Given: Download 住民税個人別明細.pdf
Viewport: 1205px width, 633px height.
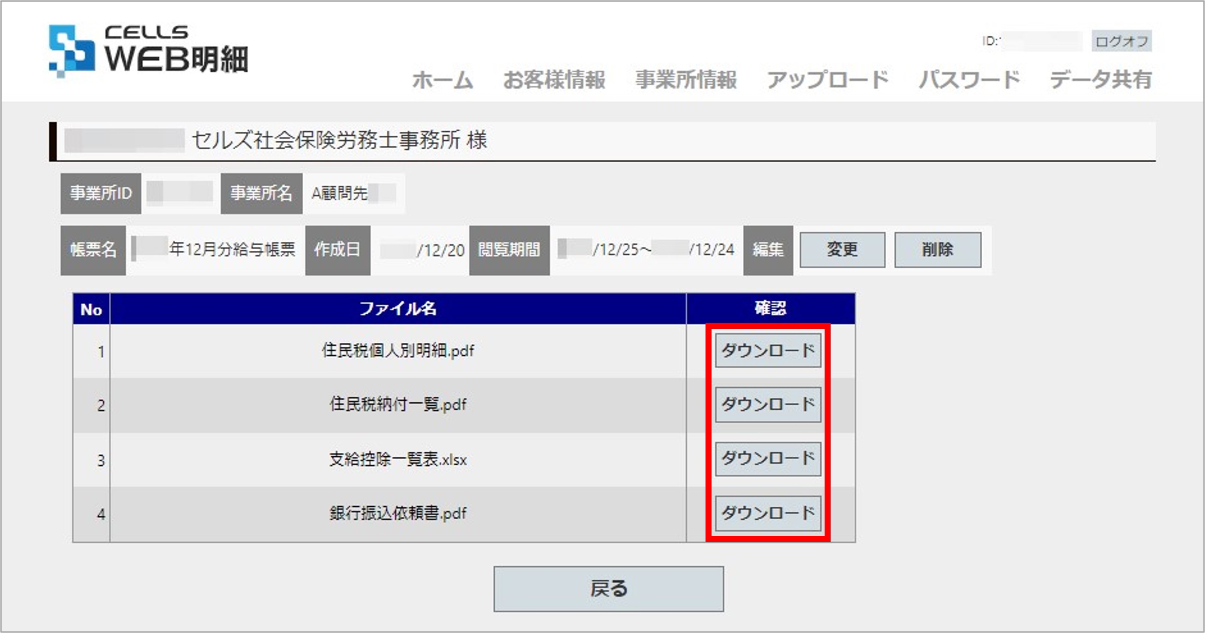Looking at the screenshot, I should [768, 350].
